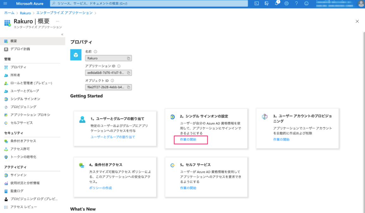Go to エンタープライズ アプリケーション breadcrumb
365x213 pixels.
pos(64,13)
